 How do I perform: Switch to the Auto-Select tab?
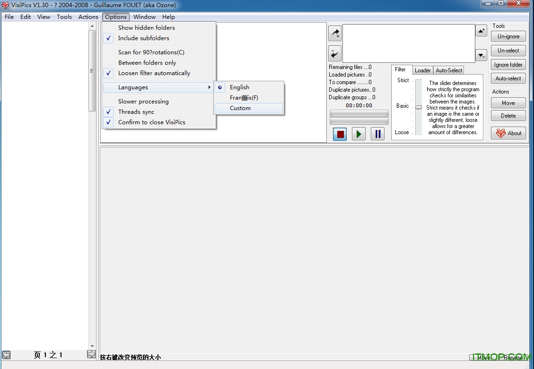(x=449, y=70)
